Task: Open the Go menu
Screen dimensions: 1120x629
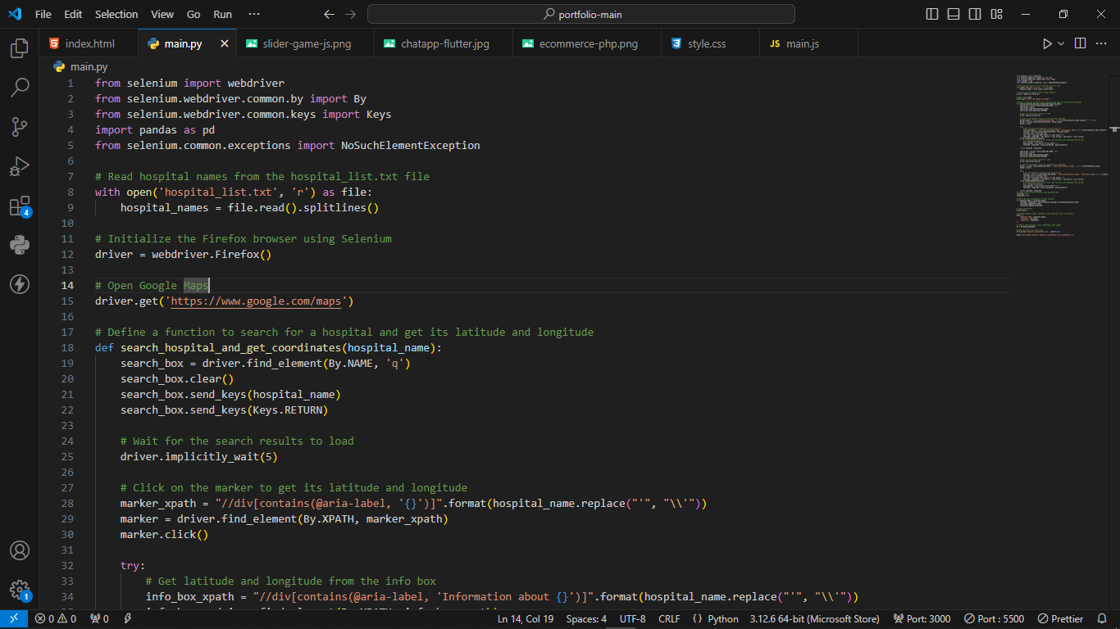Action: (193, 14)
